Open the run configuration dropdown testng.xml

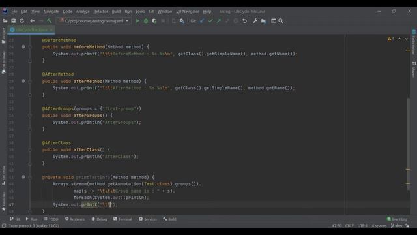click(x=94, y=21)
